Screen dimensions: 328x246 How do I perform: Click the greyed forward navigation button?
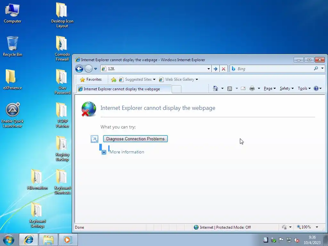(88, 69)
